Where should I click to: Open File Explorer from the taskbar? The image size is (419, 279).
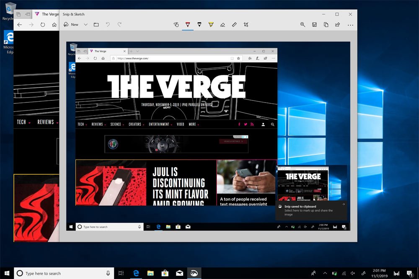(x=150, y=273)
